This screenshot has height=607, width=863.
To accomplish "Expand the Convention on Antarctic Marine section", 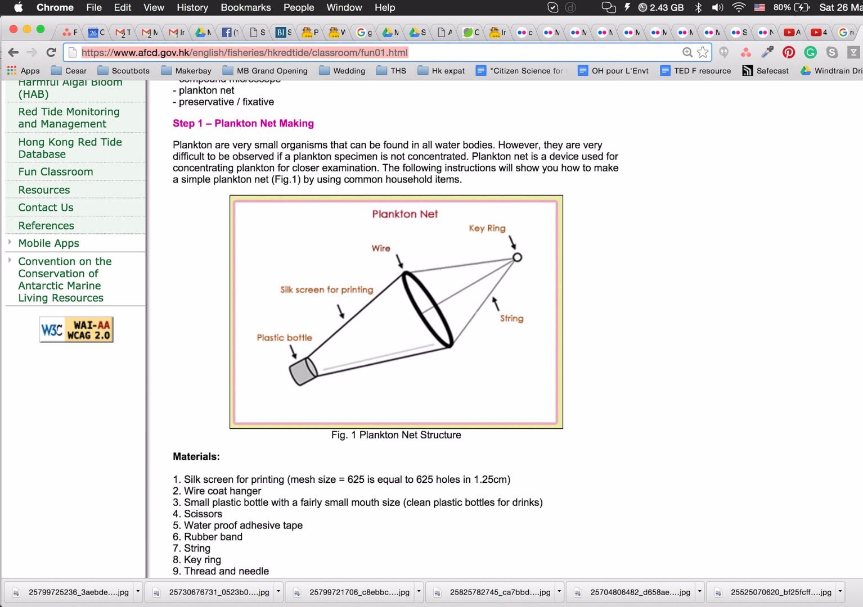I will [65, 279].
